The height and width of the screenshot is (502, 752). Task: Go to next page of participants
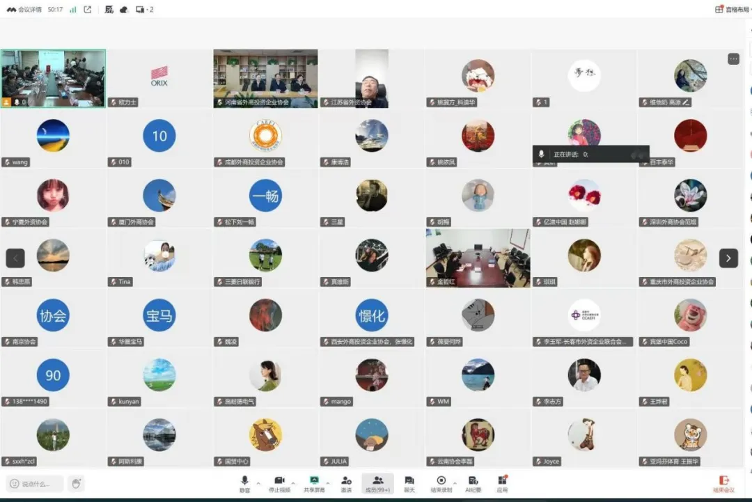tap(728, 258)
